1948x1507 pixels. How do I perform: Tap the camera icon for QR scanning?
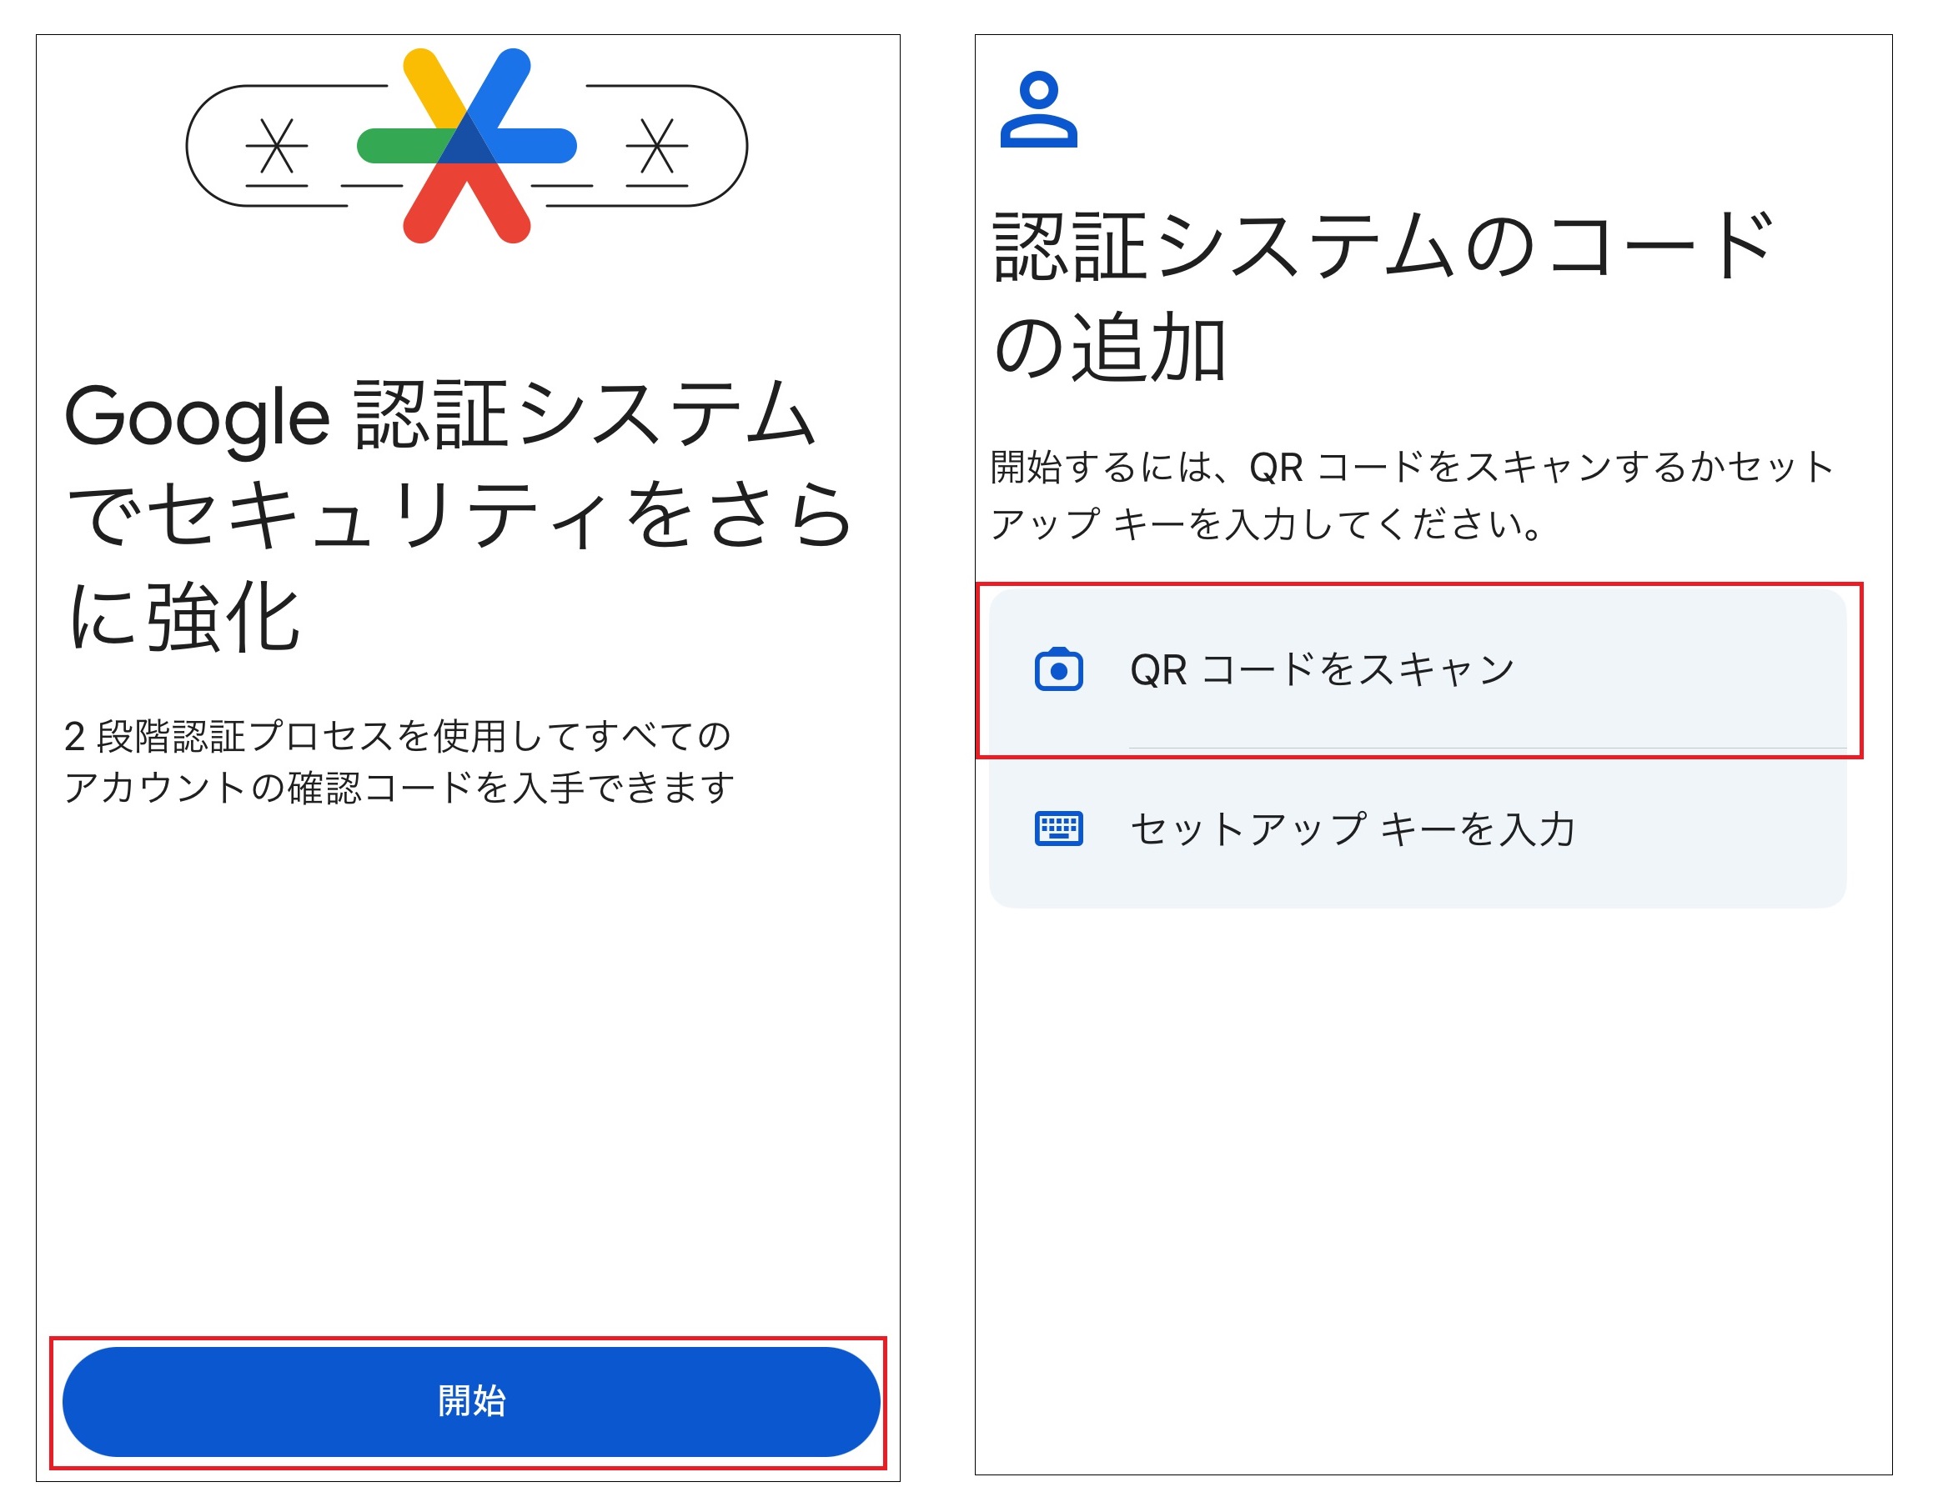[1059, 668]
